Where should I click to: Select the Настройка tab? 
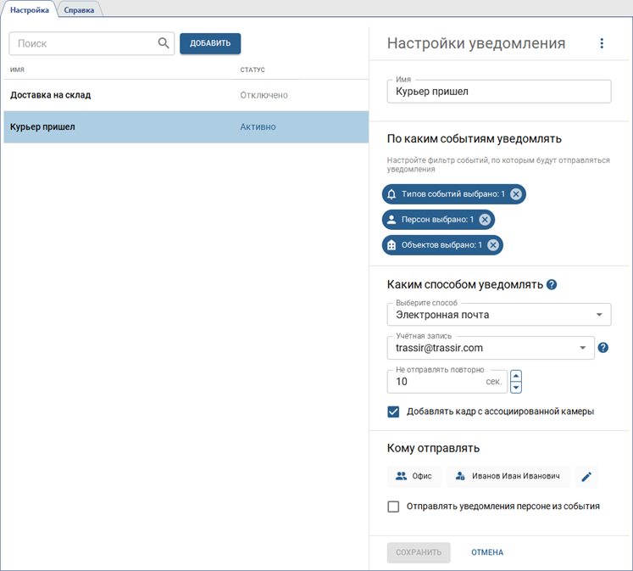pyautogui.click(x=30, y=9)
